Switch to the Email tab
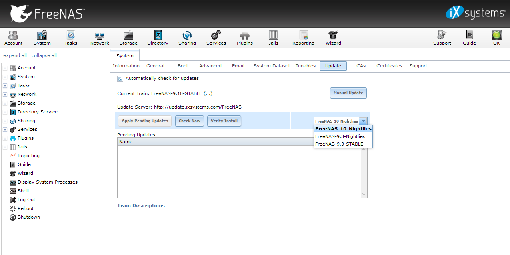 (x=238, y=66)
